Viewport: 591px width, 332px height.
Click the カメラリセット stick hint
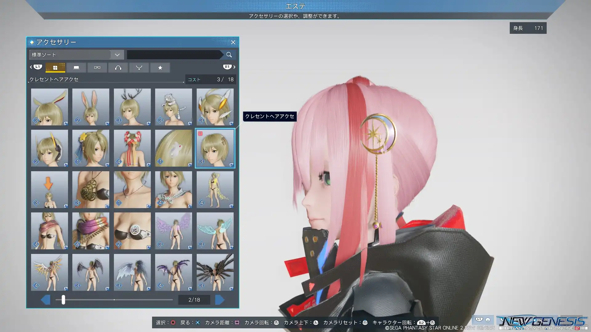point(345,322)
